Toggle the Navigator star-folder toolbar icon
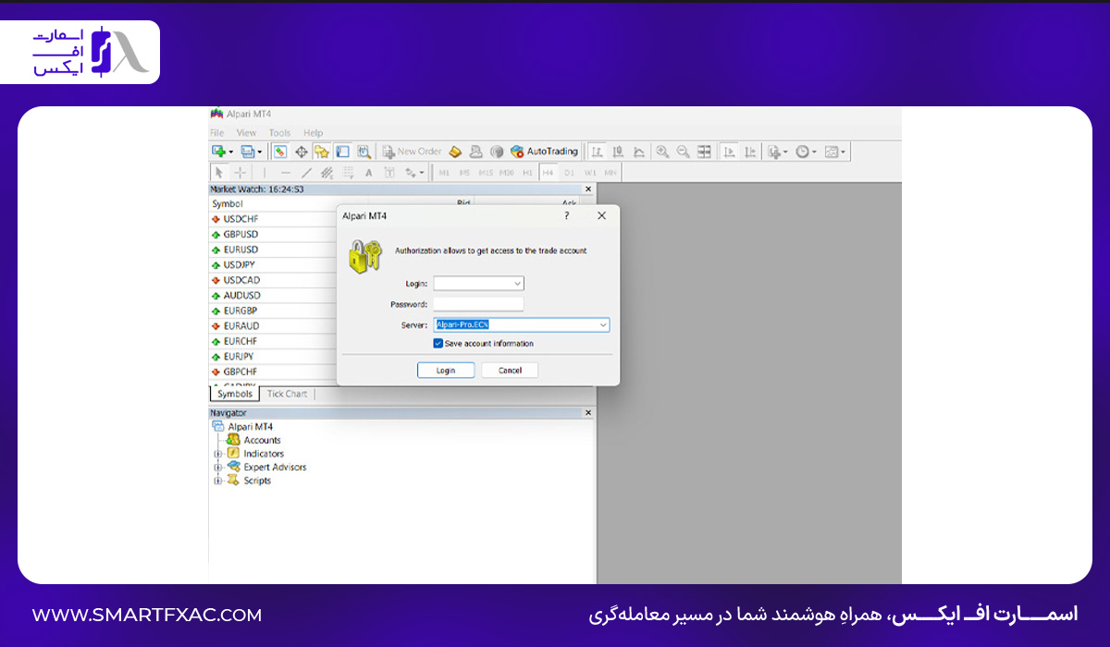The width and height of the screenshot is (1110, 647). (x=321, y=152)
